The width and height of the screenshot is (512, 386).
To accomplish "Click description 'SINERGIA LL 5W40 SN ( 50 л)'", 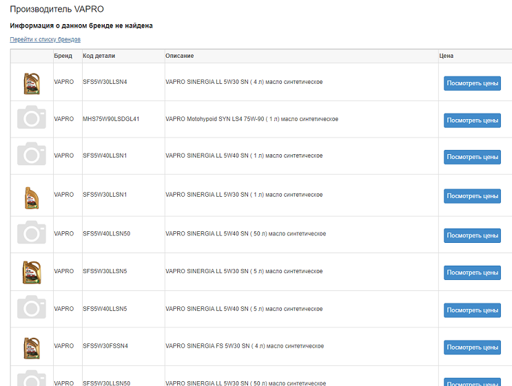I will coord(227,234).
